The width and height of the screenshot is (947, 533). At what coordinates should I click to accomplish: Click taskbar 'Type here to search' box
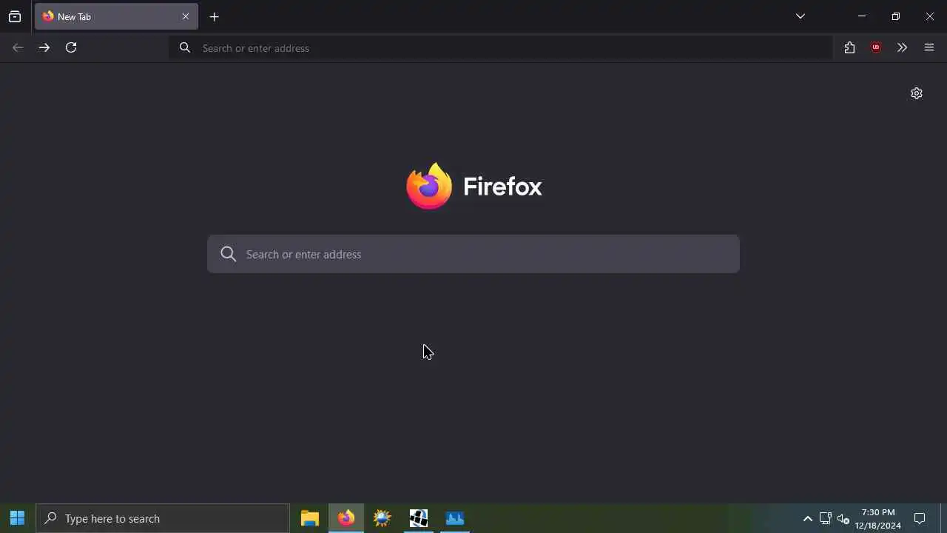coord(163,518)
